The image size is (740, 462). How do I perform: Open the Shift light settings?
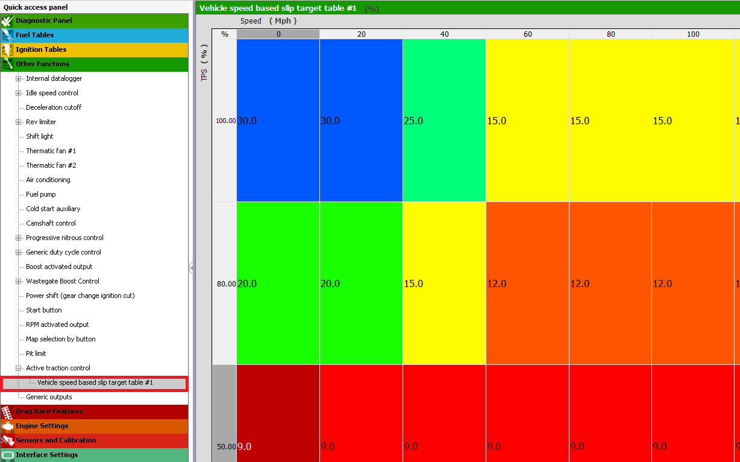(40, 136)
